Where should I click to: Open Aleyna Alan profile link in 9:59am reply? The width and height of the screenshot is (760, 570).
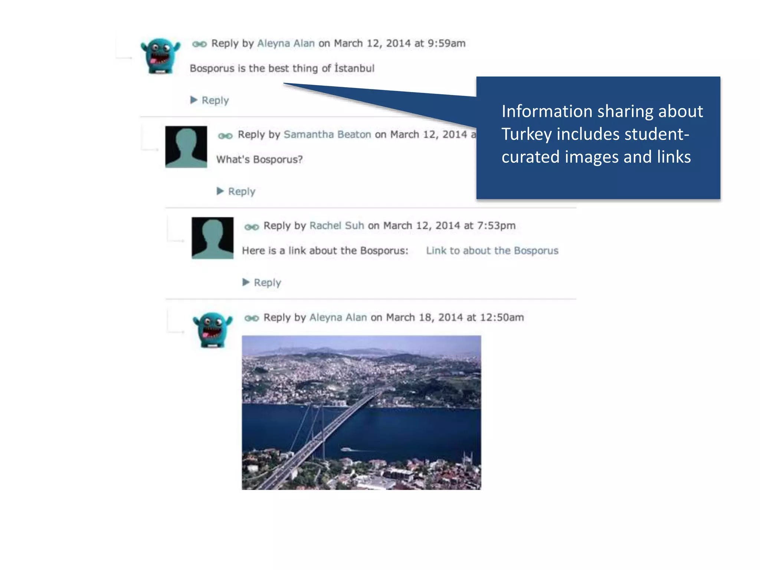(286, 43)
